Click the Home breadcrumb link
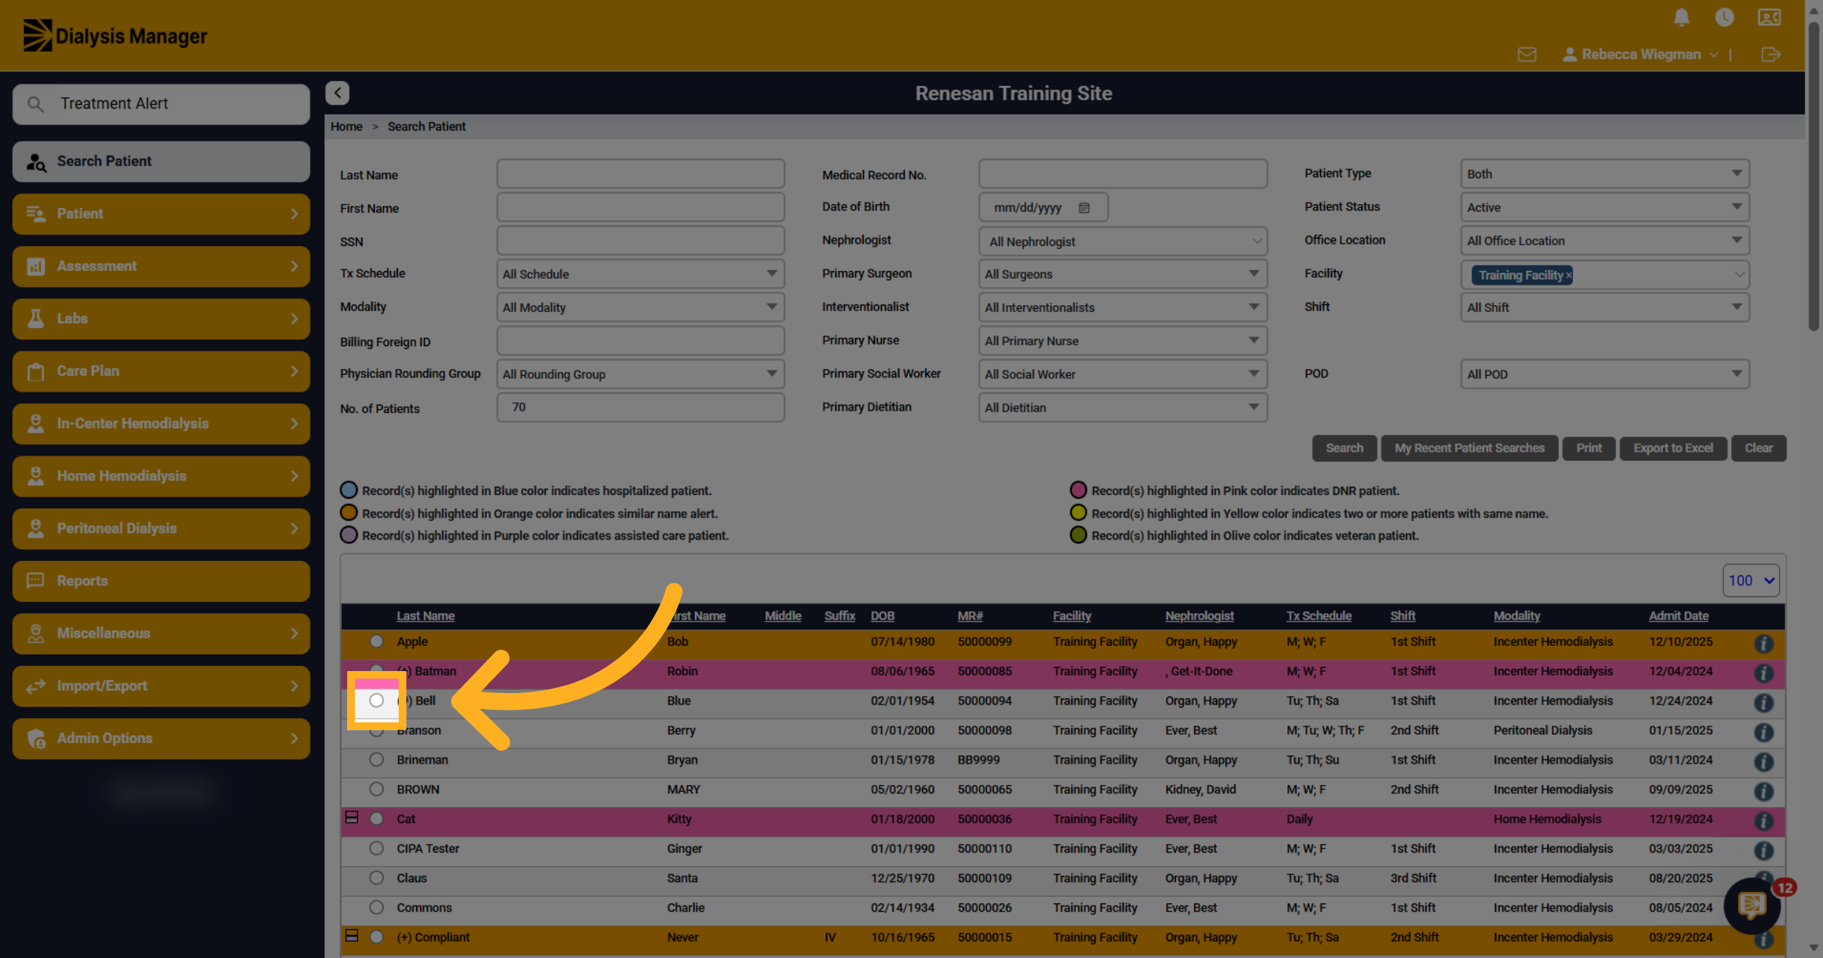 (346, 127)
